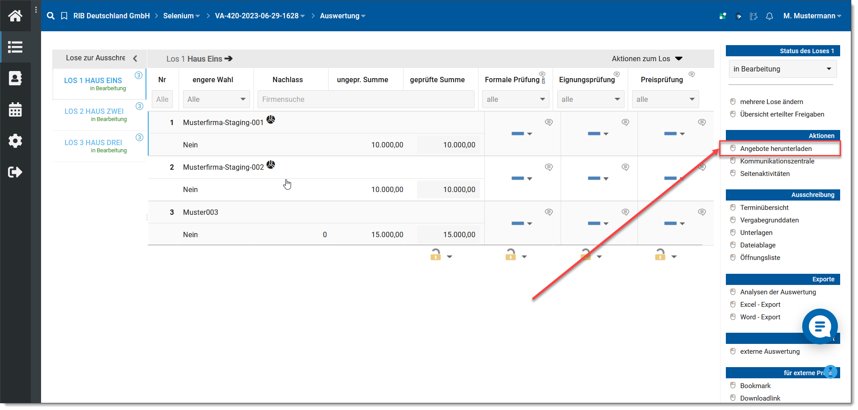Click consortium icon next to Musterfirma-Staging-002

[x=271, y=164]
